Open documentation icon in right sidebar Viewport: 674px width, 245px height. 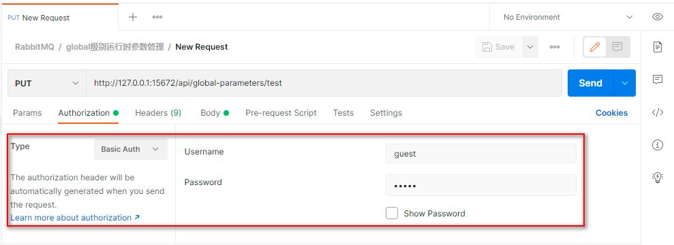tap(657, 47)
